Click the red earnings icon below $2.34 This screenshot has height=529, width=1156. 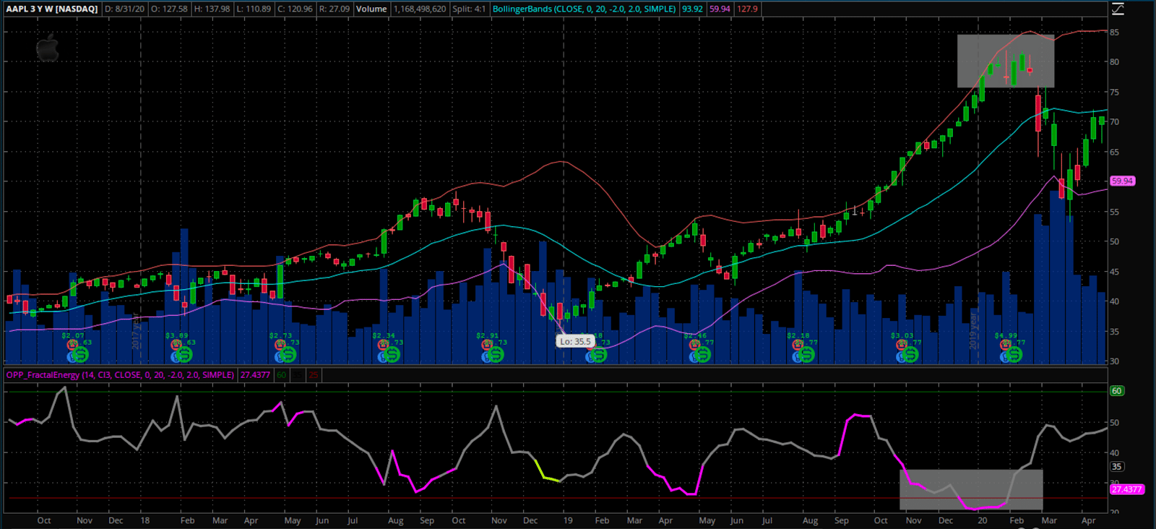coord(384,345)
